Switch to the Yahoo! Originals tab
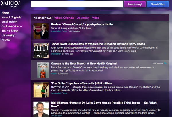The height and width of the screenshot is (117, 172). point(64,18)
